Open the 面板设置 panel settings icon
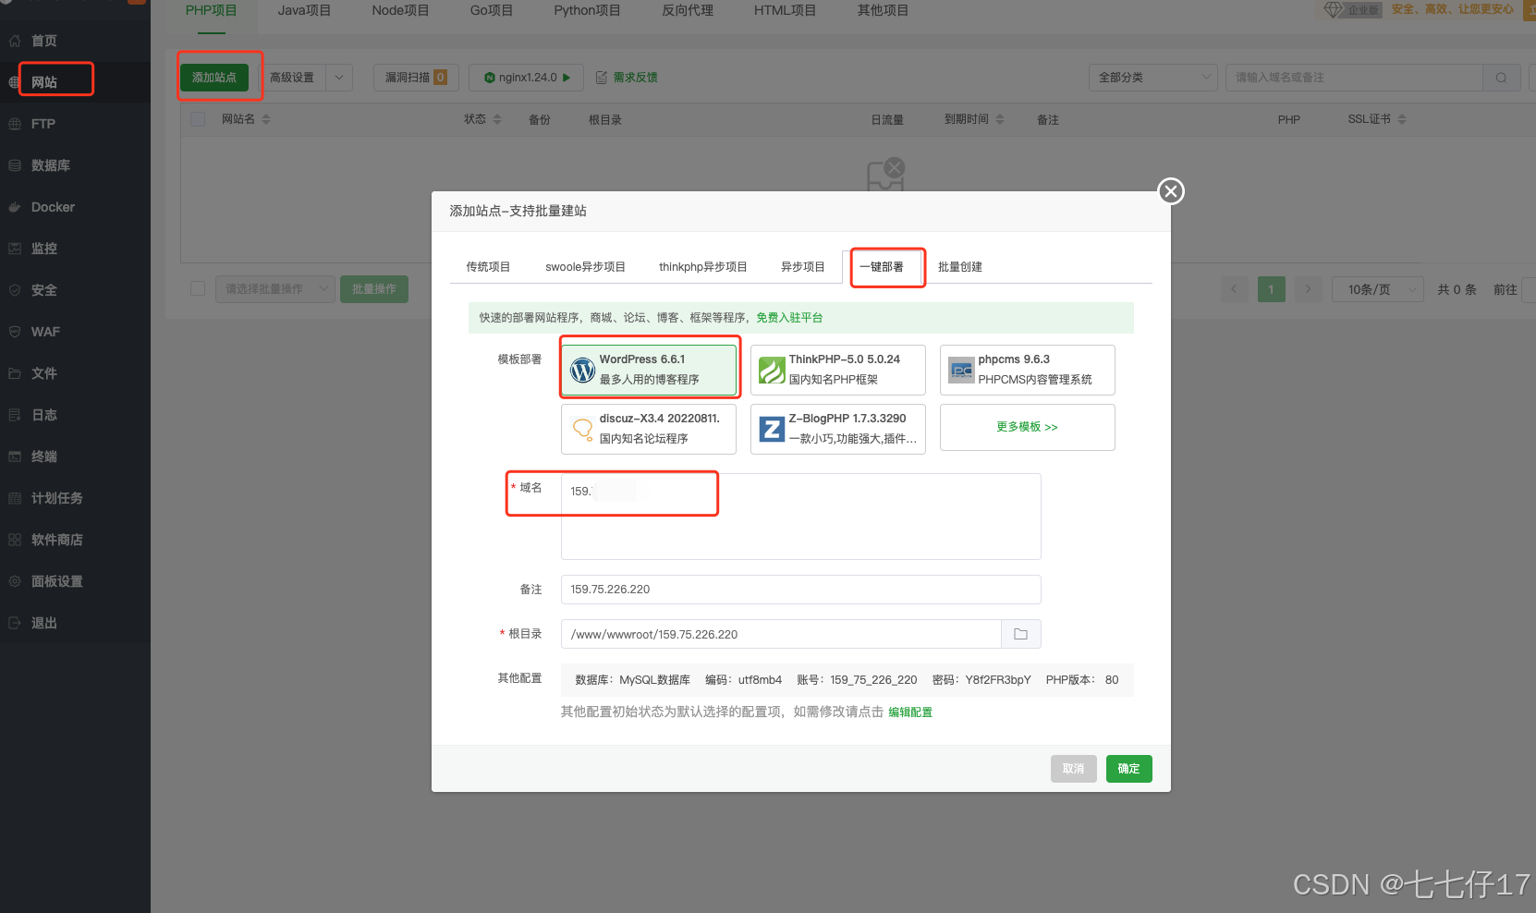Image resolution: width=1536 pixels, height=913 pixels. (15, 581)
